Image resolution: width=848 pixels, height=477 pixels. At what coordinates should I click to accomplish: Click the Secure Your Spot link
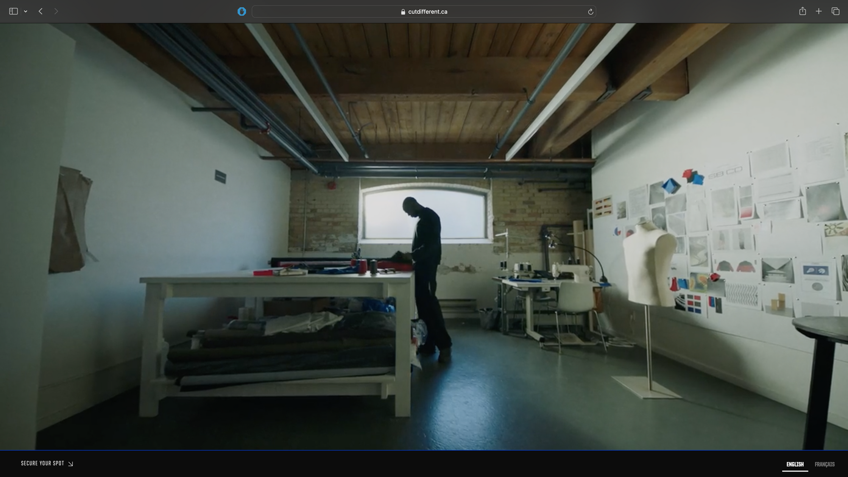point(42,463)
